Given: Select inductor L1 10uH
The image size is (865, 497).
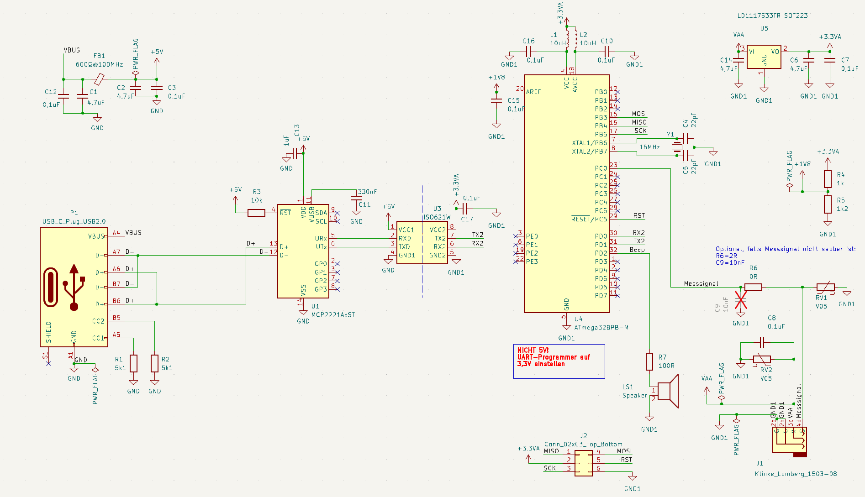Looking at the screenshot, I should coord(567,38).
